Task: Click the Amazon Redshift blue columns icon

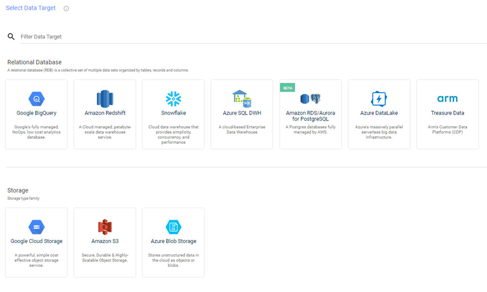Action: (105, 99)
